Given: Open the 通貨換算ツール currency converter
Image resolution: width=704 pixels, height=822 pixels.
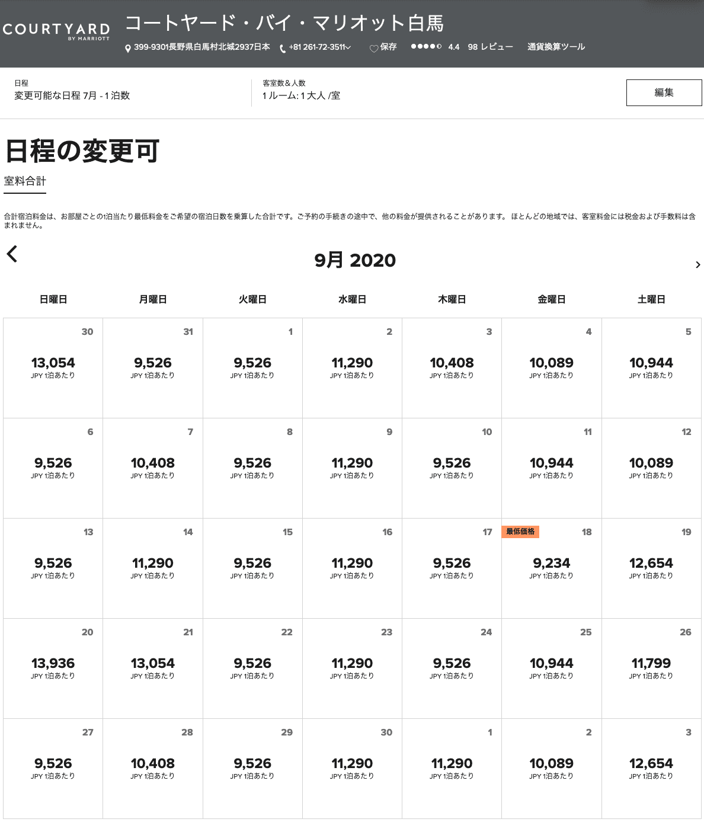Looking at the screenshot, I should (556, 47).
